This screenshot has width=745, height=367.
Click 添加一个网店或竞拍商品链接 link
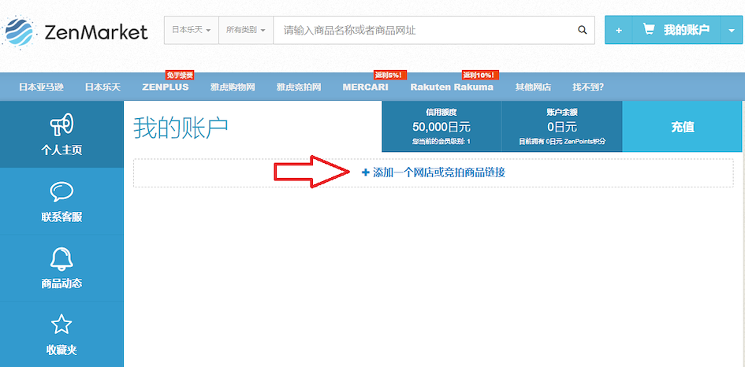(x=434, y=172)
